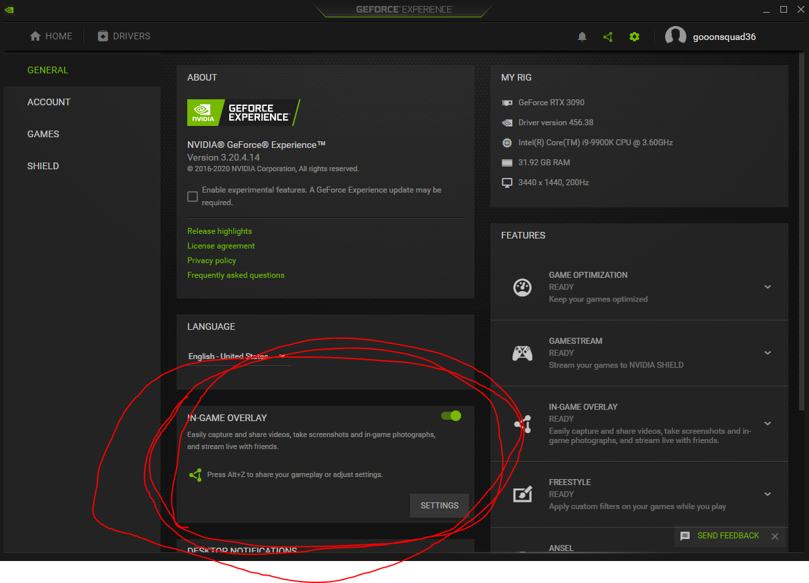Viewport: 809px width, 583px height.
Task: Dismiss the Send Feedback popup
Action: [x=774, y=536]
